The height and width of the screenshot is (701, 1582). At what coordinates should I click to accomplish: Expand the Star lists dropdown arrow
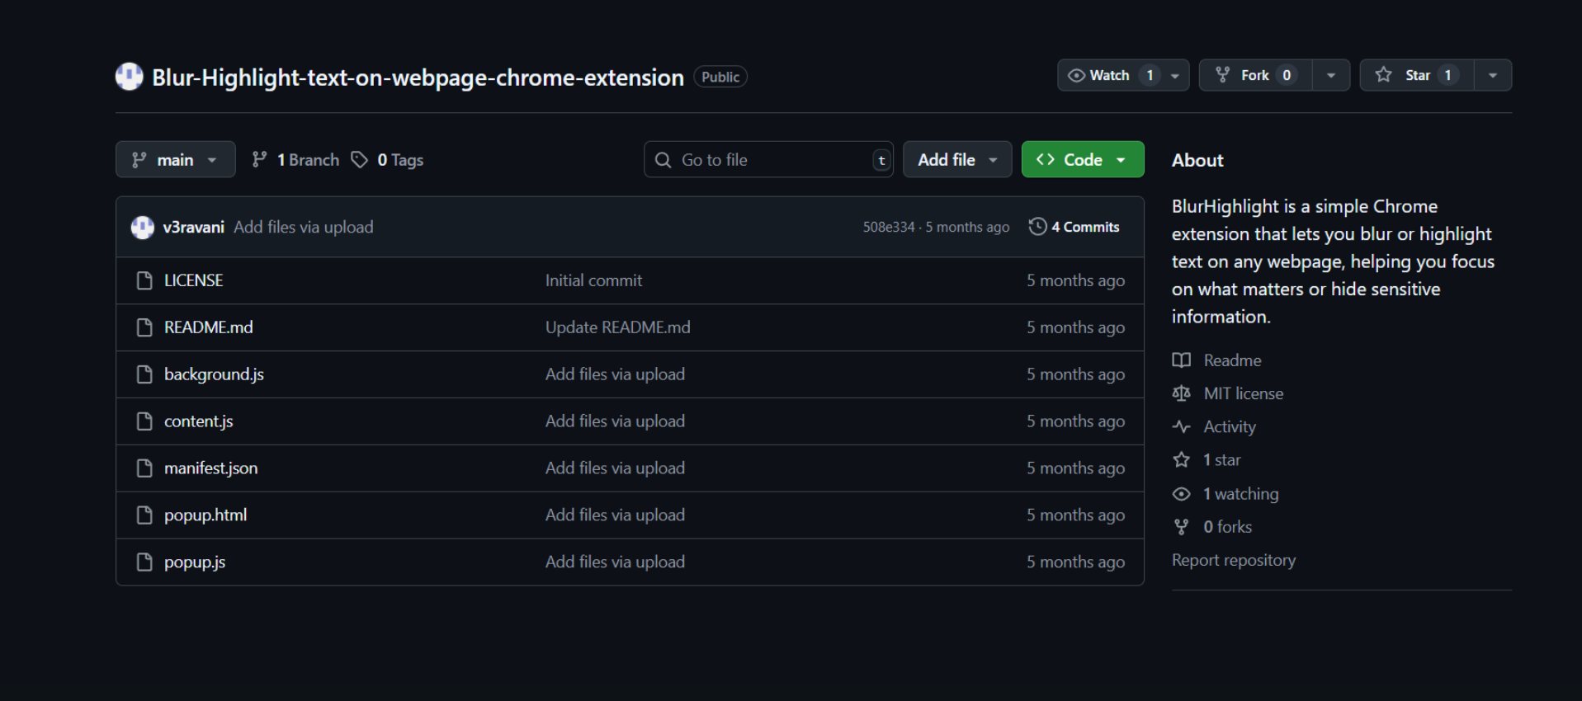[1493, 75]
